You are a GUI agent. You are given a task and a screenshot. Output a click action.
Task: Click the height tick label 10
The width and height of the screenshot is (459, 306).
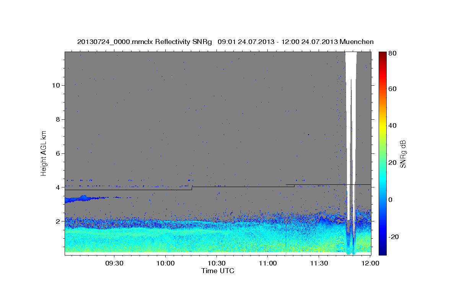pyautogui.click(x=55, y=85)
